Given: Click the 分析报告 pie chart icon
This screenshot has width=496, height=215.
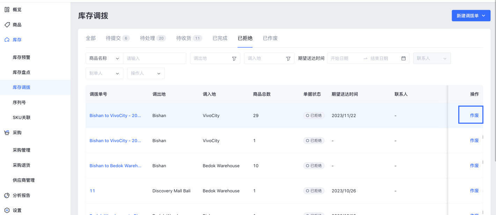Looking at the screenshot, I should (7, 195).
